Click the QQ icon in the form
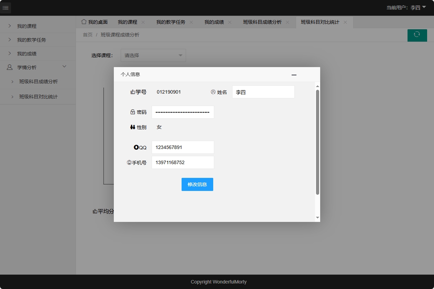The image size is (434, 289). (x=136, y=147)
